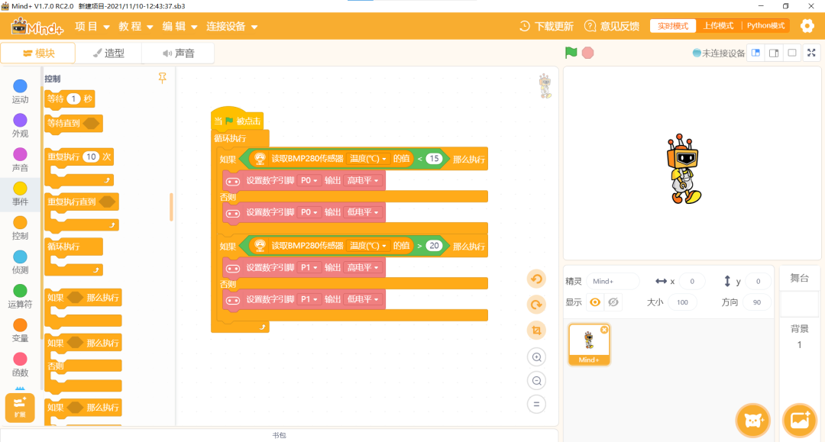
Task: Add a new sprite with cat button
Action: (753, 421)
